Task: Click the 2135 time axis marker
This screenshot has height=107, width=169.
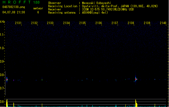Action: click(82, 23)
